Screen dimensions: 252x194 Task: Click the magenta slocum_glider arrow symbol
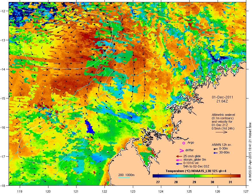(179, 160)
